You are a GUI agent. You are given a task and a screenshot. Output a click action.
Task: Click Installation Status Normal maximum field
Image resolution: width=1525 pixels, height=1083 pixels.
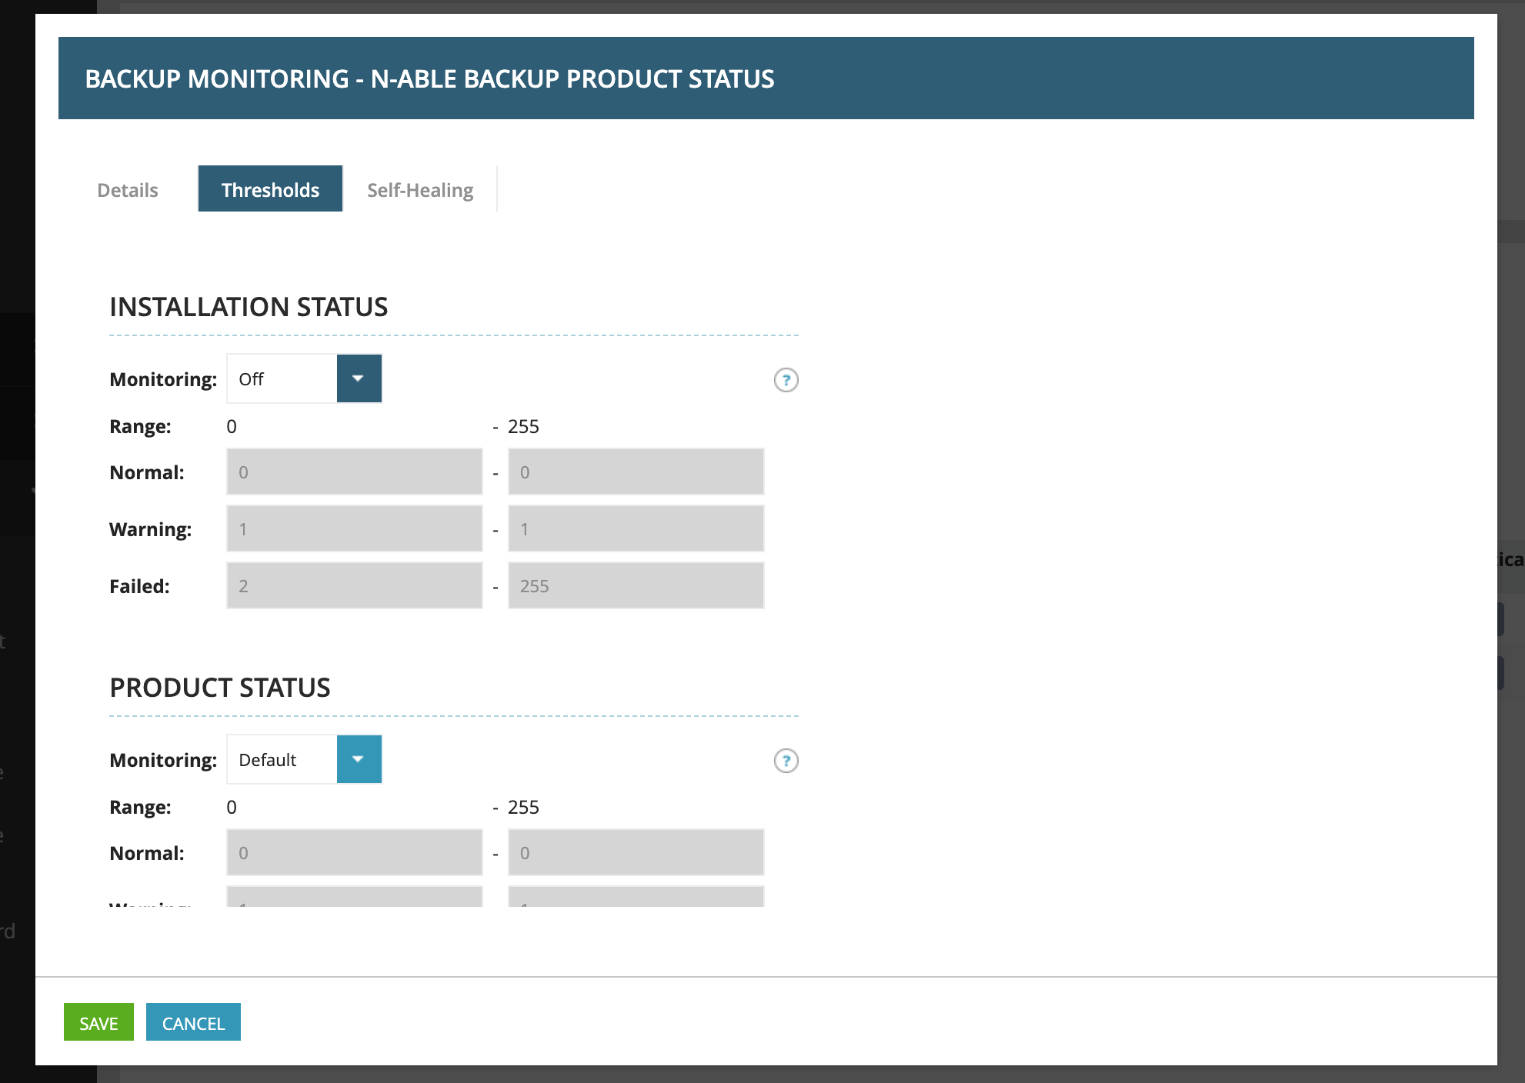pyautogui.click(x=636, y=472)
